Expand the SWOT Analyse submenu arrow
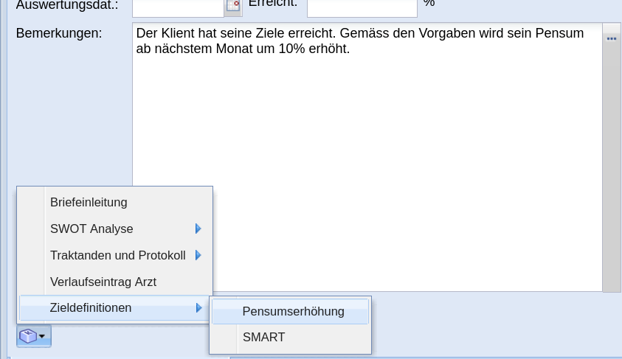 pyautogui.click(x=198, y=229)
